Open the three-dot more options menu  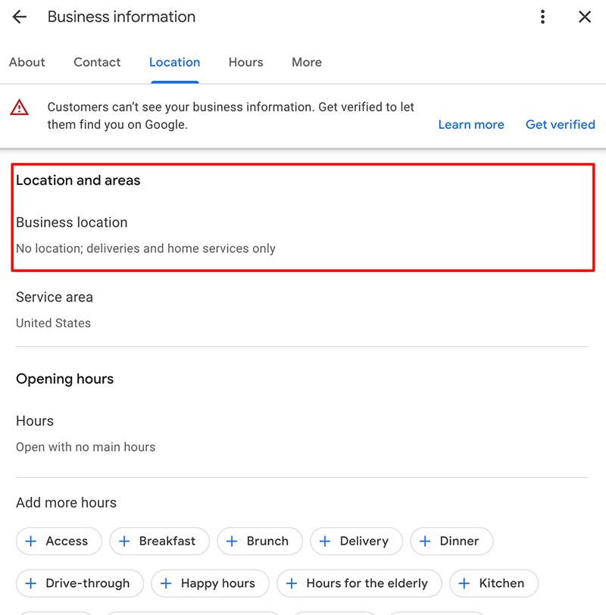542,17
